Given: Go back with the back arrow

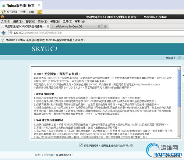Looking at the screenshot, I should click(4, 33).
